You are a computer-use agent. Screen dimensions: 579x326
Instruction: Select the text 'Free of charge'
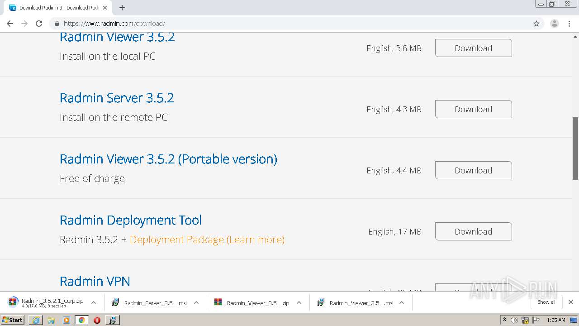(x=92, y=178)
